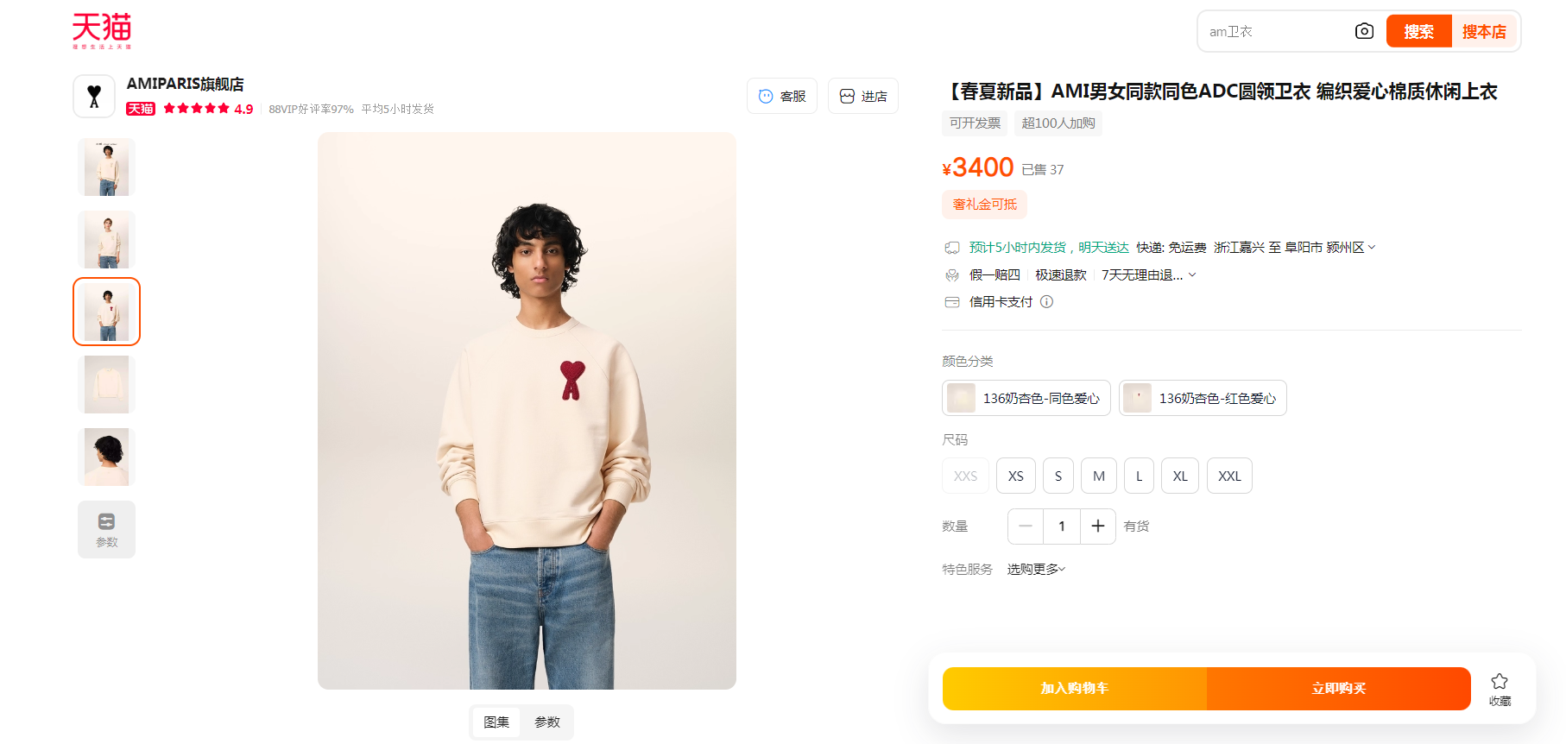Expand the delivery address dropdown

pos(1372,248)
